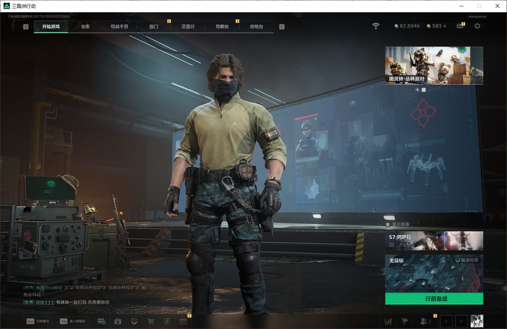Check the Wi-Fi network status icon

[x=376, y=26]
